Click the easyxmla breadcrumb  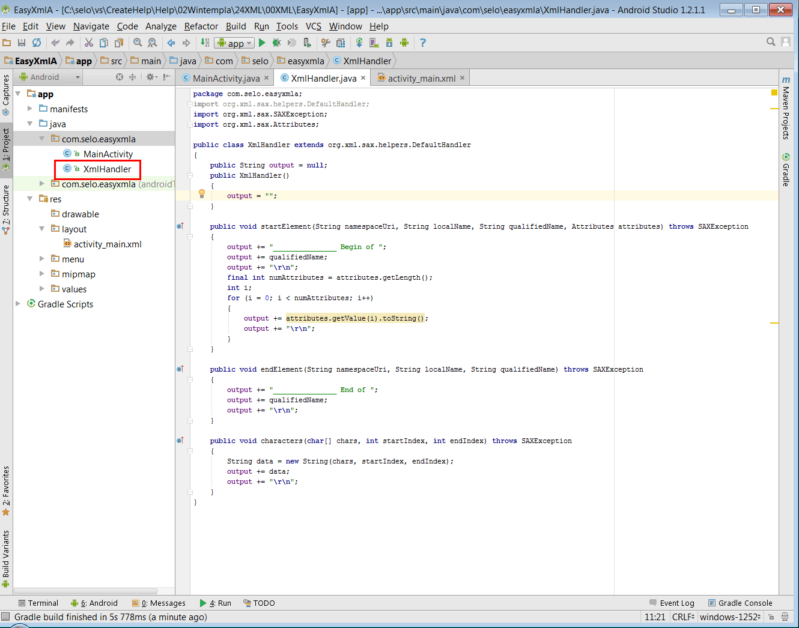(x=300, y=61)
